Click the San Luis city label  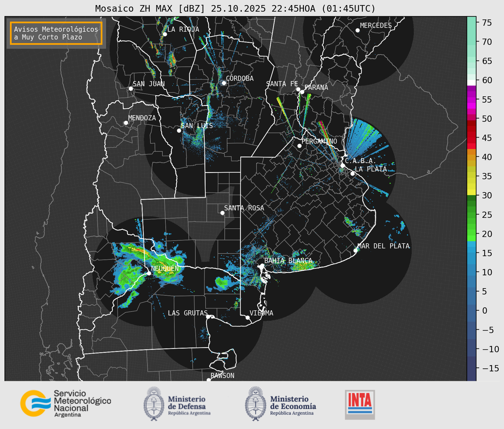[x=197, y=126]
